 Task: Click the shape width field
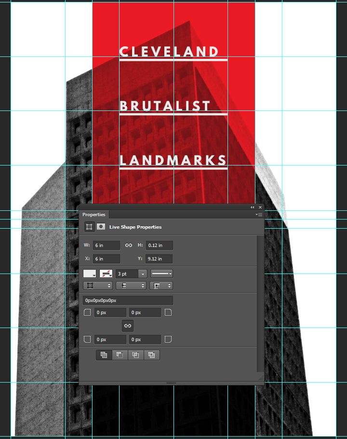pos(106,245)
